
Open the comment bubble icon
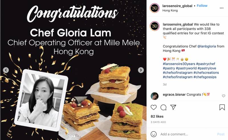163,107
